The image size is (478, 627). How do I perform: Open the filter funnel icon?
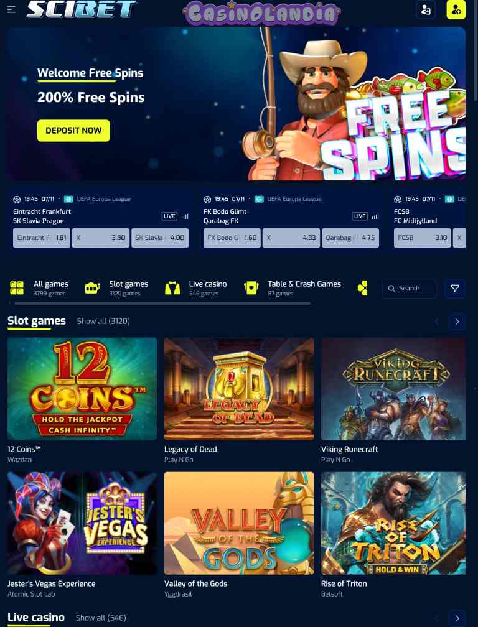455,289
